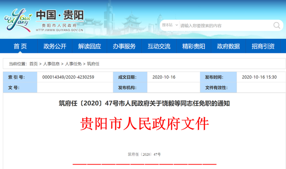Focus the 请输入您要搜索的内容 search field
This screenshot has height=169, width=286.
point(226,26)
